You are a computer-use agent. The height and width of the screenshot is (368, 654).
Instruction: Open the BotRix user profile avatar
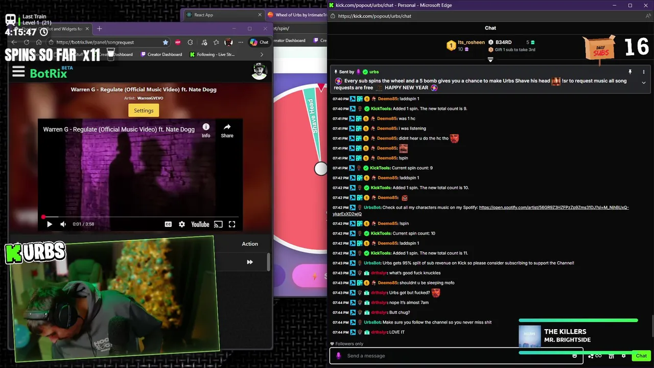click(260, 72)
